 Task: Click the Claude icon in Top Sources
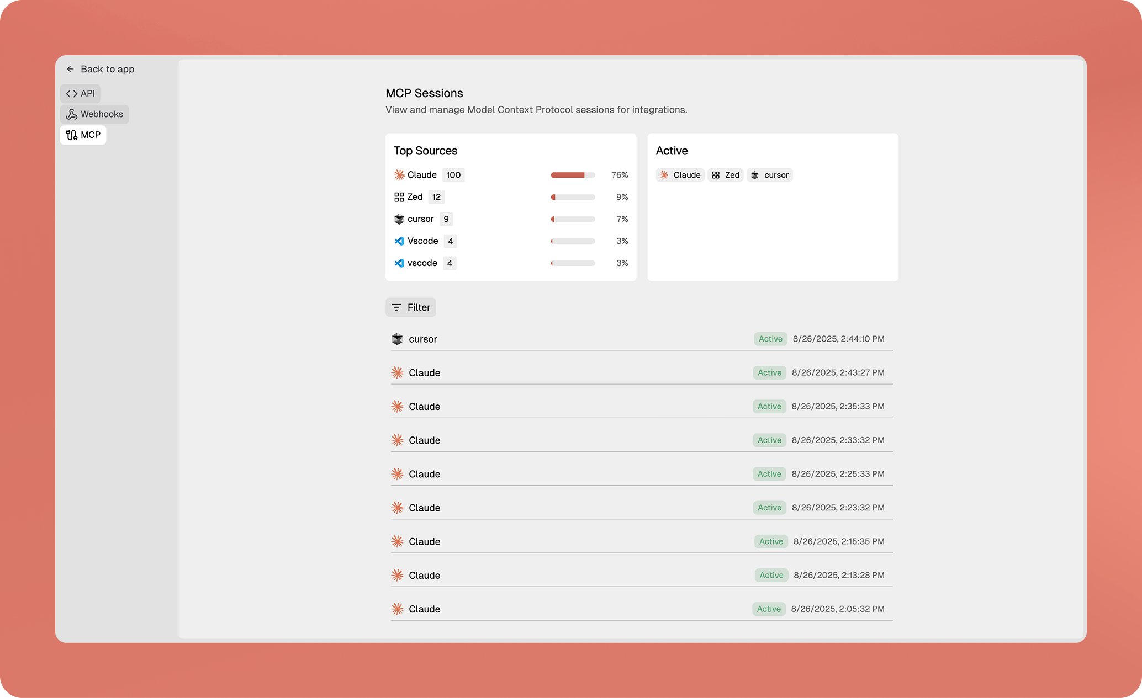[x=399, y=175]
